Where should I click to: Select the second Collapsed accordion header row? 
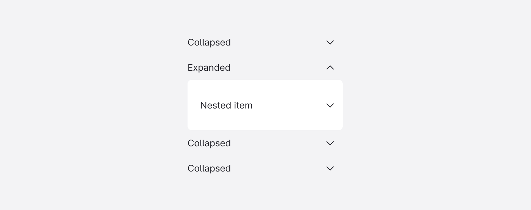point(265,143)
